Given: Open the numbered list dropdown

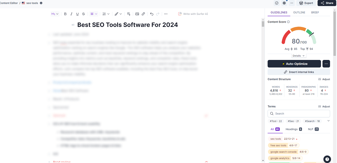Looking at the screenshot, I should (106, 14).
